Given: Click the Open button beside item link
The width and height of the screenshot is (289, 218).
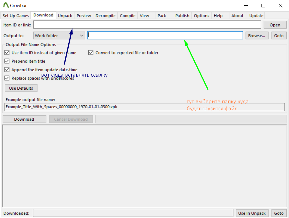Looking at the screenshot, I should [x=275, y=25].
